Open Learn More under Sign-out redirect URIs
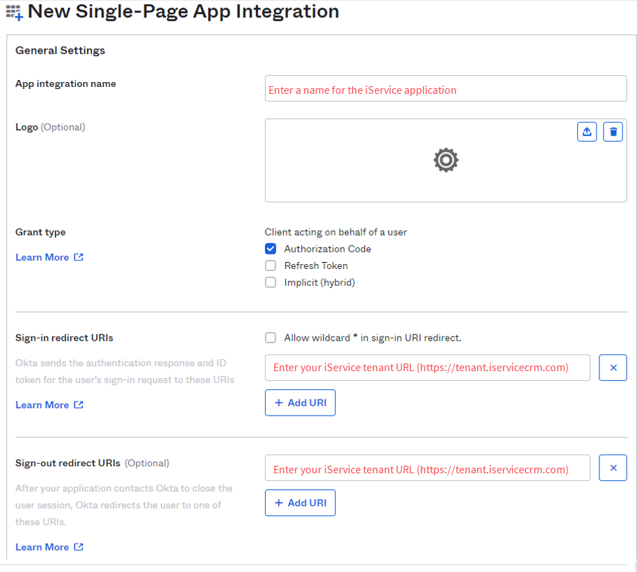Viewport: 637px width, 572px height. pos(49,547)
